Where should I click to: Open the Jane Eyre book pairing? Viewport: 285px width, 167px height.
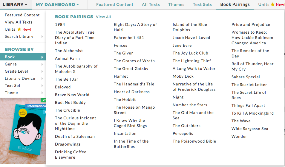coord(182,46)
